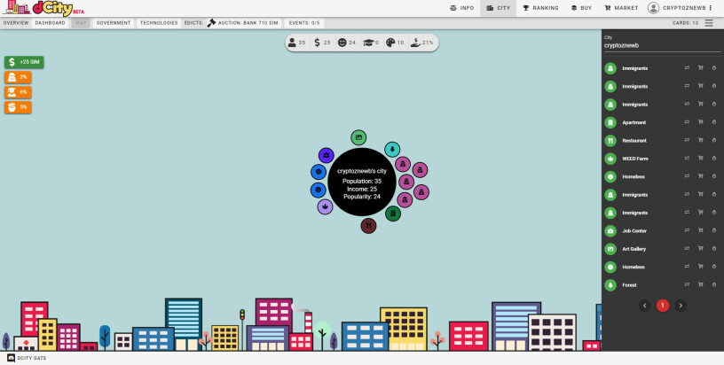Screen dimensions: 724x365
Task: Click the cart icon in the Forest row
Action: click(x=700, y=284)
